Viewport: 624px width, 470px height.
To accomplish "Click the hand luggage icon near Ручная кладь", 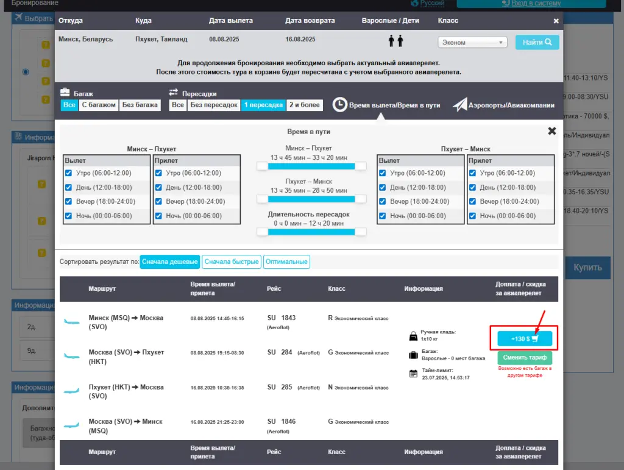I will (x=413, y=335).
